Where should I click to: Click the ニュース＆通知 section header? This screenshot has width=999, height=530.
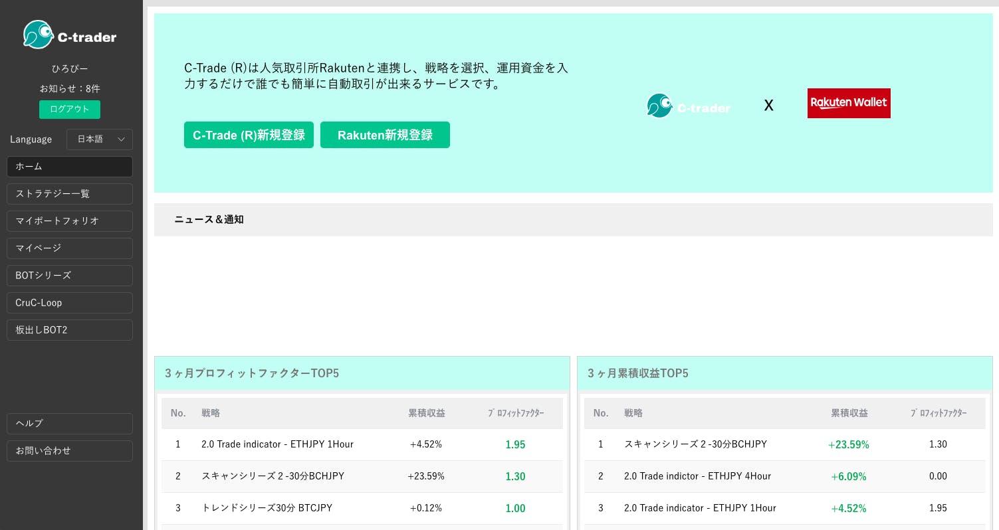click(x=209, y=220)
